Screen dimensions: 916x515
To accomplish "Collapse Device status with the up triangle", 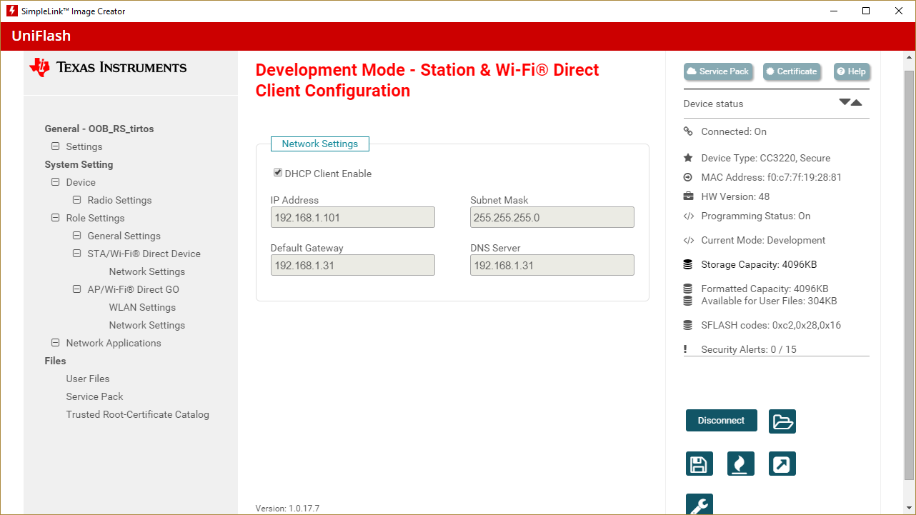I will (857, 102).
